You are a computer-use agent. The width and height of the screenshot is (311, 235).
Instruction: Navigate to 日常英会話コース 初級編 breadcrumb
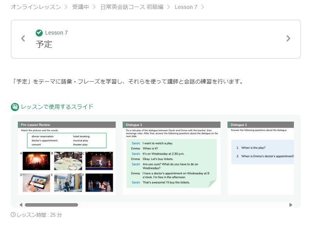132,7
